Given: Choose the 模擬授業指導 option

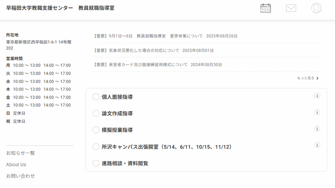Looking at the screenshot, I should (96, 130).
